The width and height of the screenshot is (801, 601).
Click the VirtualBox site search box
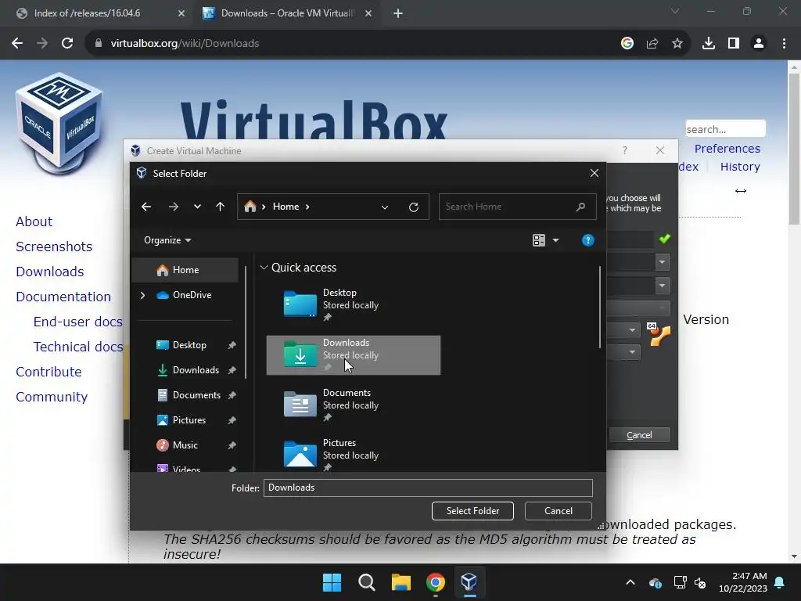click(x=725, y=129)
